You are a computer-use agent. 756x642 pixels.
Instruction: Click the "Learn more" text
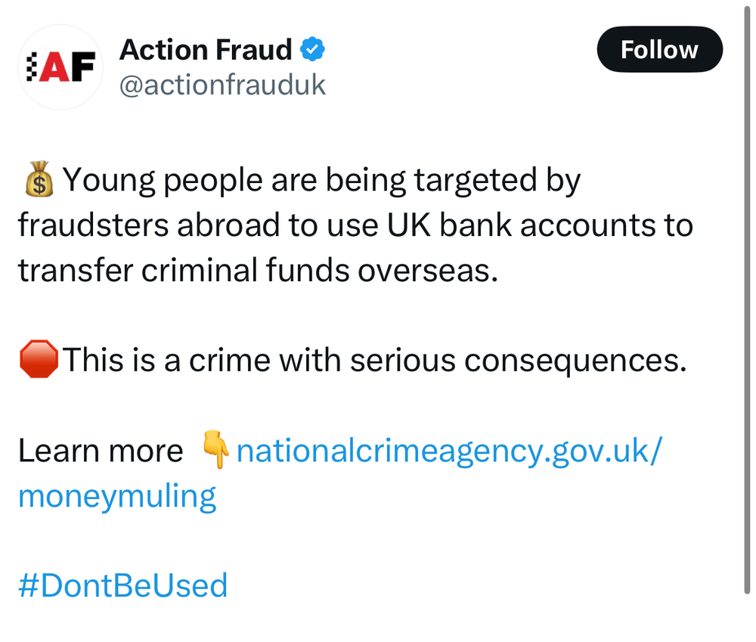tap(101, 451)
